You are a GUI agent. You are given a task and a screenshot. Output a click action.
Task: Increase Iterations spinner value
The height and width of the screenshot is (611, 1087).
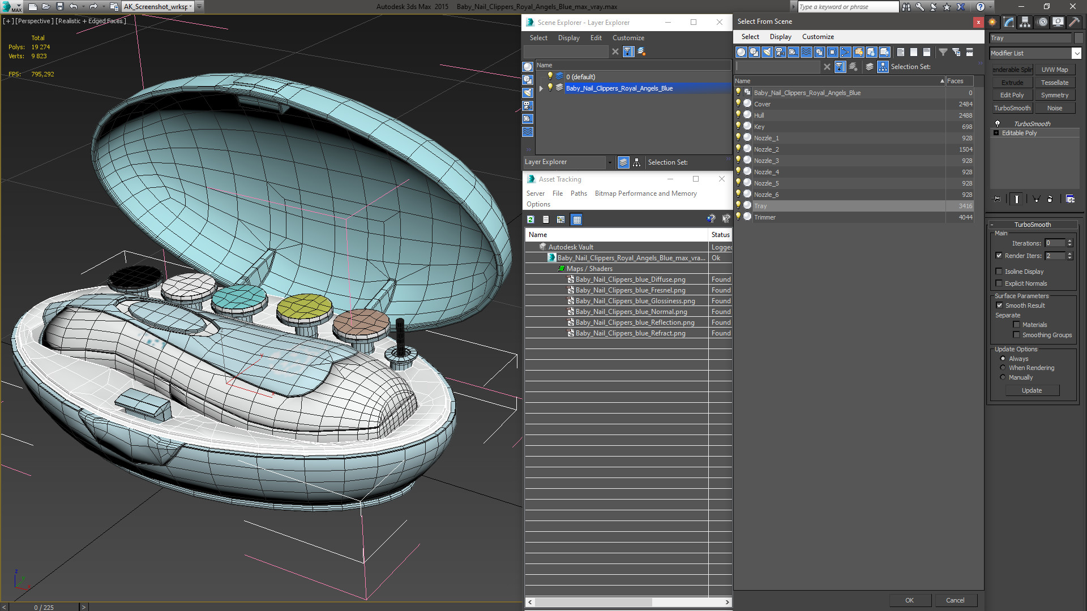point(1069,241)
